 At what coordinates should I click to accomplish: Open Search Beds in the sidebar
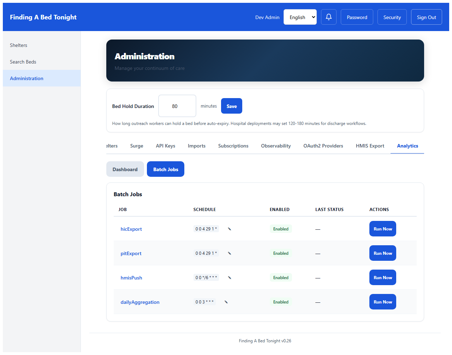click(x=23, y=62)
